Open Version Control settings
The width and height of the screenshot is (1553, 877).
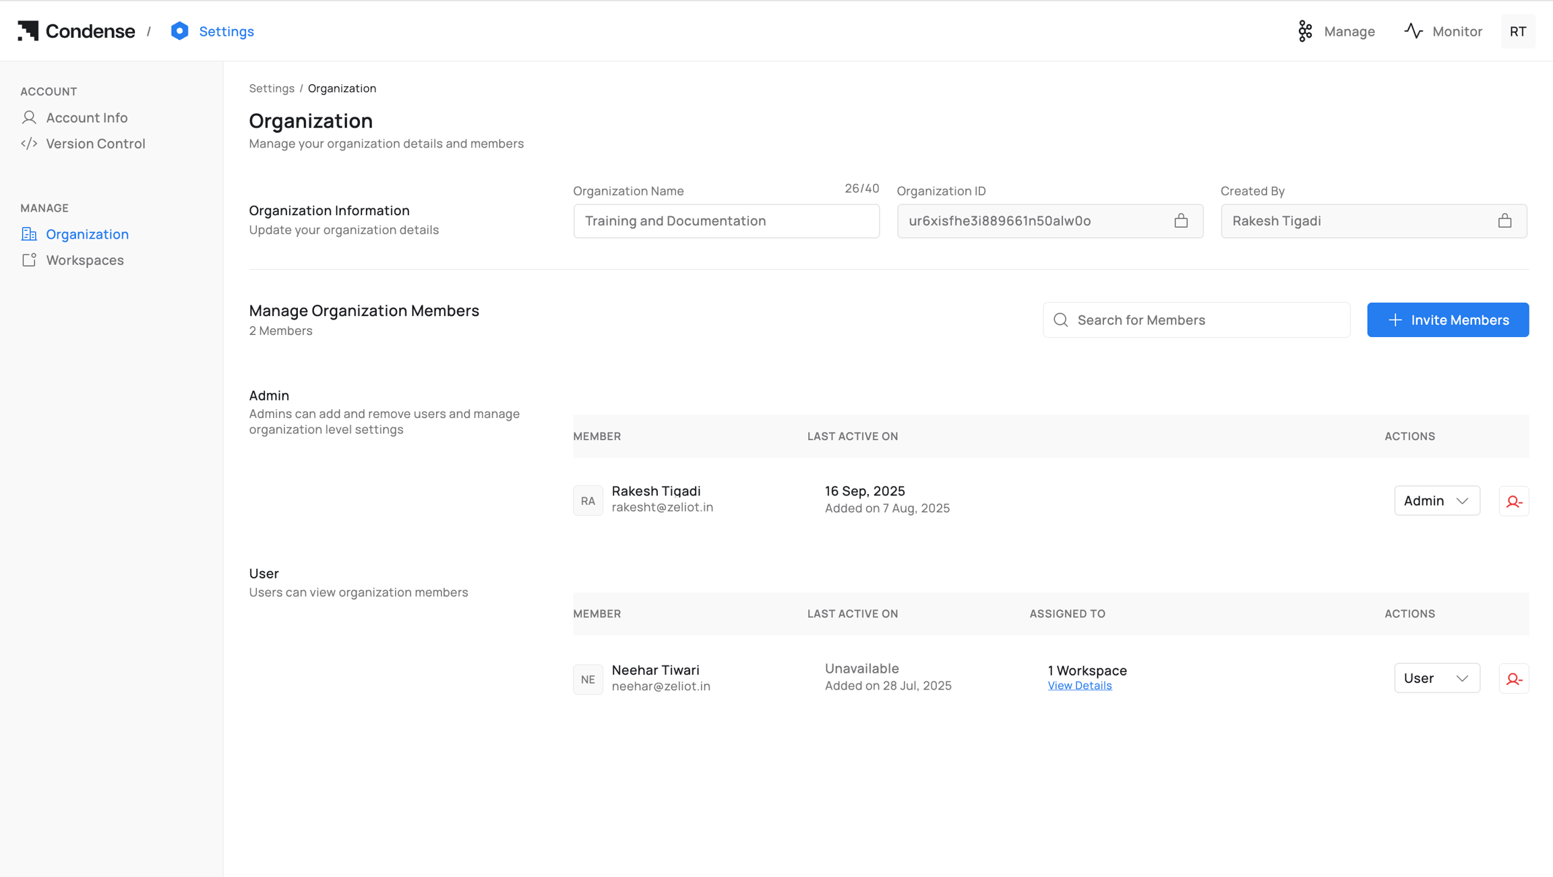[x=95, y=144]
